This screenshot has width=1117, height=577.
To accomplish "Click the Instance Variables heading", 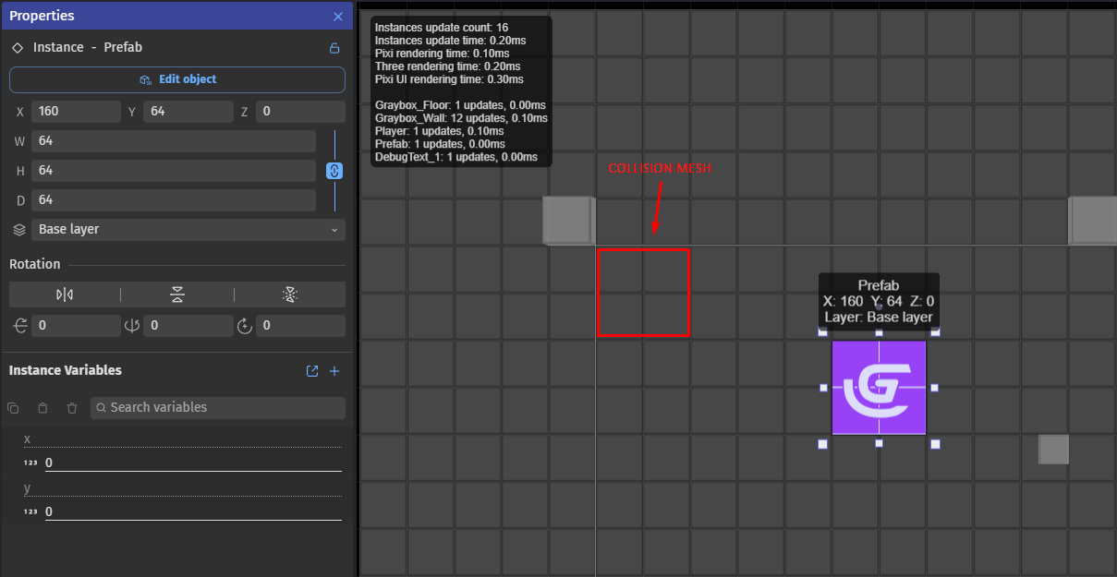I will point(66,370).
